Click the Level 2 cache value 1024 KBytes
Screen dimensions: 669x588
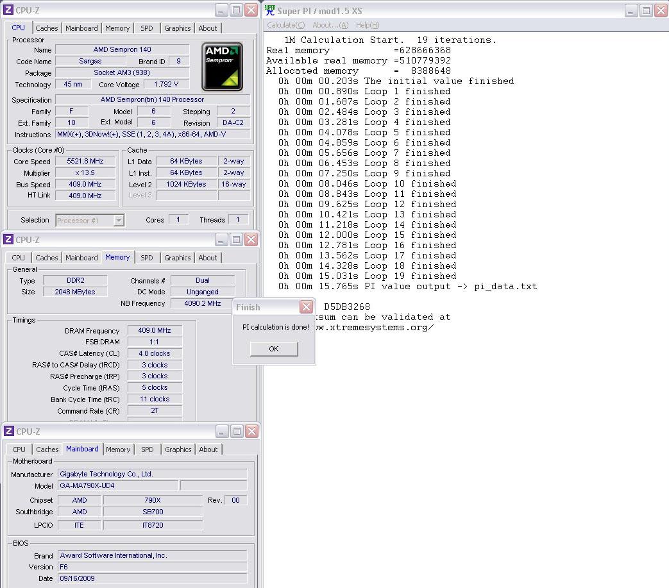tap(186, 184)
